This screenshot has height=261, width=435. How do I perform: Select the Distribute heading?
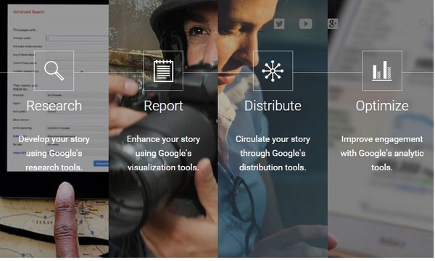[273, 106]
